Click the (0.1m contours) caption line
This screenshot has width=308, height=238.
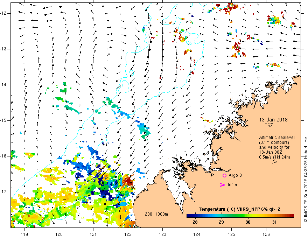274,142
